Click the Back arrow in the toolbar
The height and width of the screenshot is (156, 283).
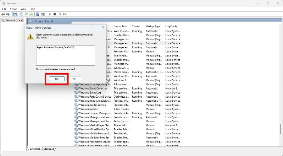(3, 14)
